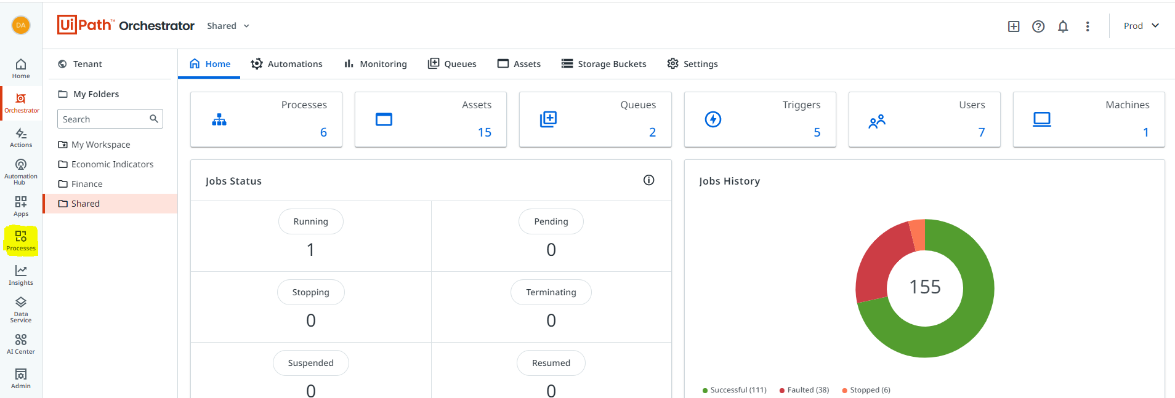Screen dimensions: 1175x398
Task: Open the help question mark icon
Action: [1038, 26]
